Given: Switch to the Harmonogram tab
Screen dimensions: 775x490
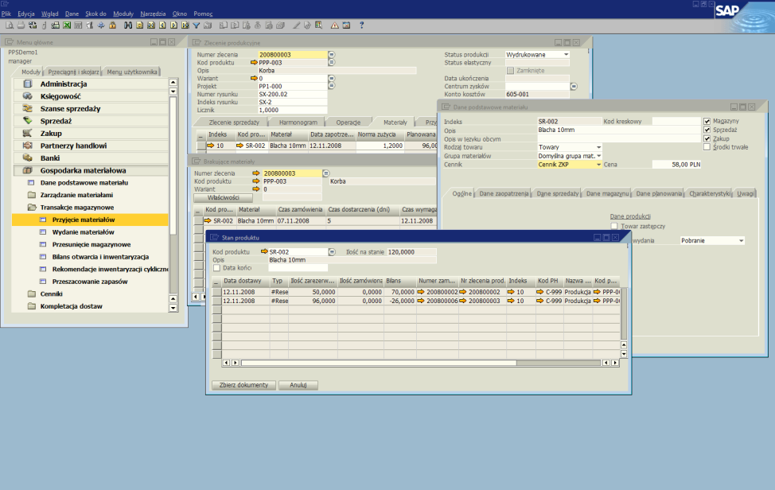Looking at the screenshot, I should [298, 122].
